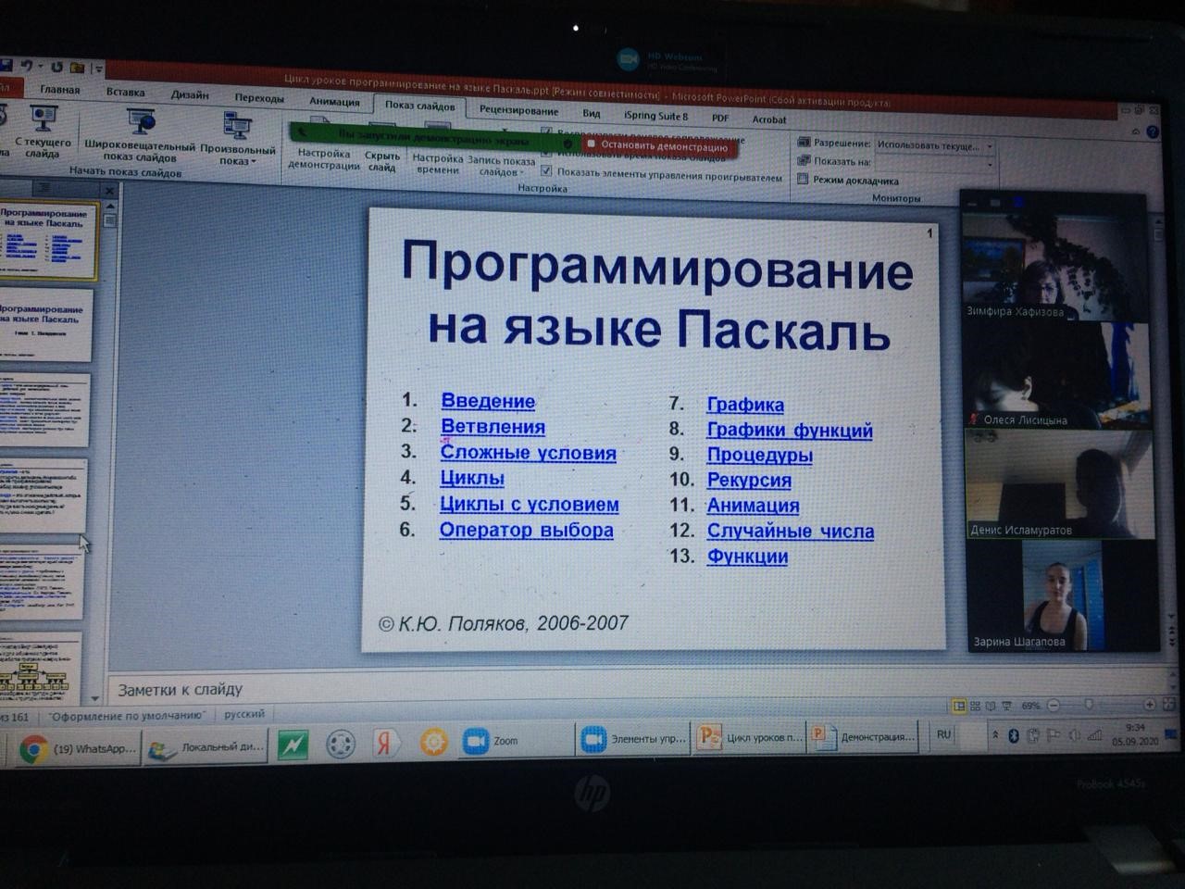
Task: Toggle 'Показать элементы управления проигрывателем' checkbox
Action: tap(546, 171)
